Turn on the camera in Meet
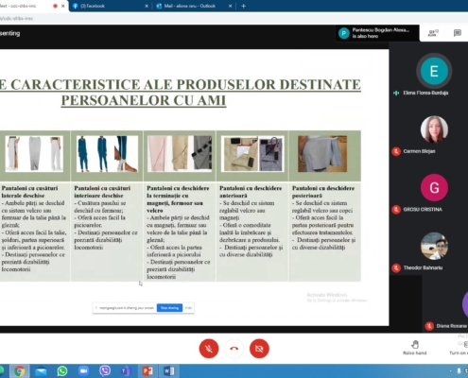This screenshot has width=468, height=378. tap(259, 349)
